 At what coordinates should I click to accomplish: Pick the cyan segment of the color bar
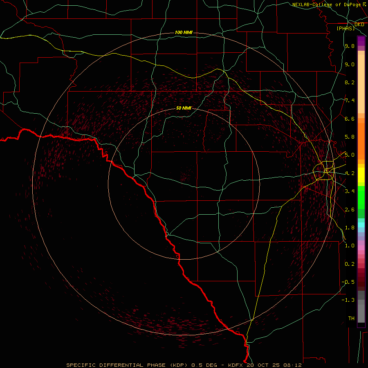click(x=361, y=225)
